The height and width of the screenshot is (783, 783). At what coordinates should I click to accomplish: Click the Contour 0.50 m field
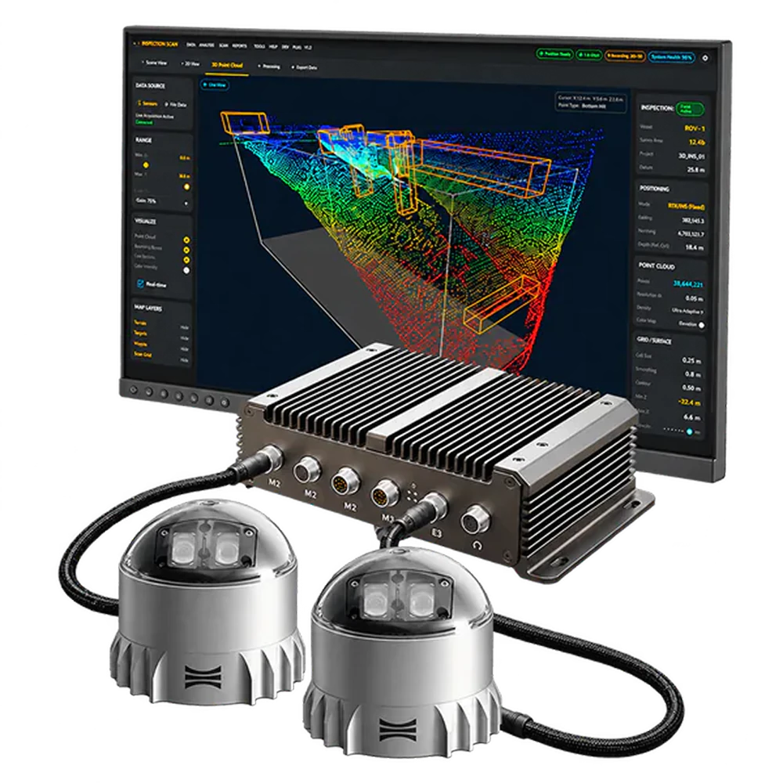[691, 388]
